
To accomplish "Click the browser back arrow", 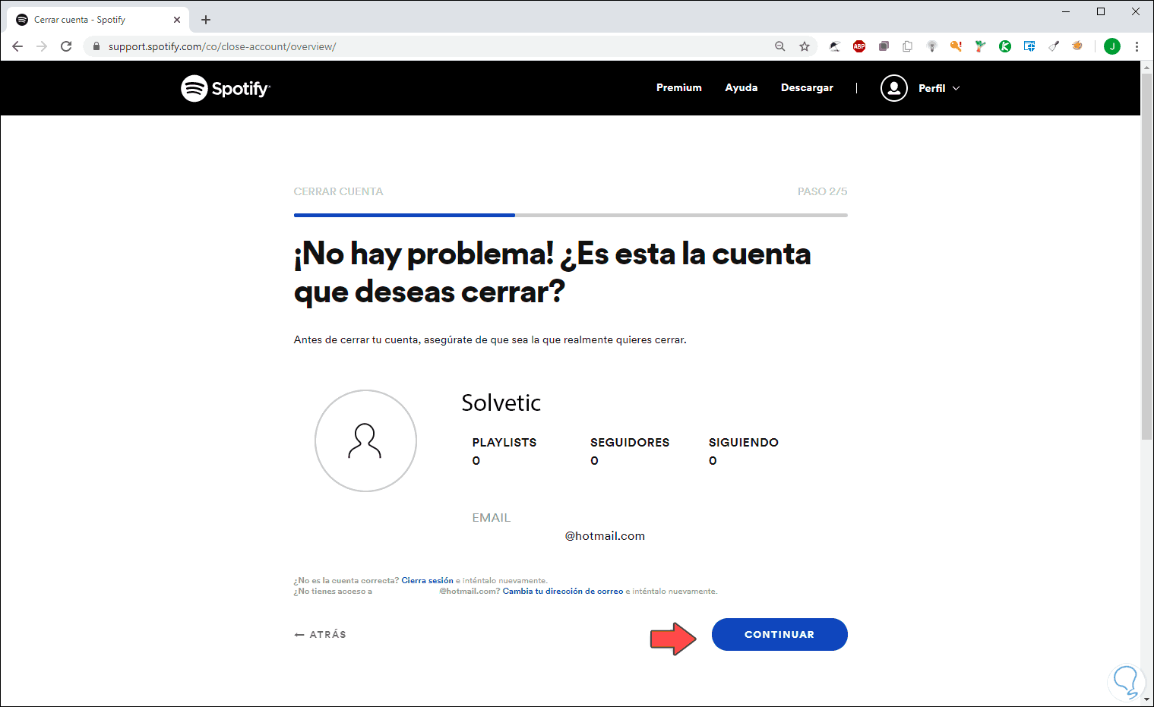I will 17,46.
